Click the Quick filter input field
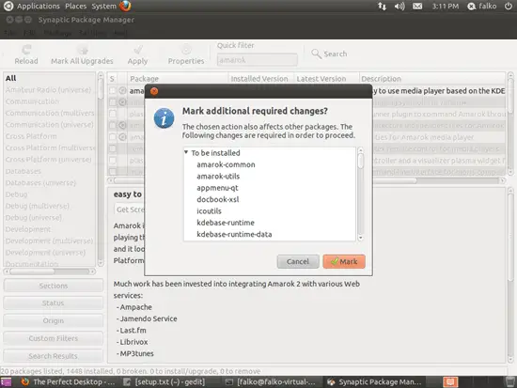The image size is (517, 388). (x=258, y=60)
